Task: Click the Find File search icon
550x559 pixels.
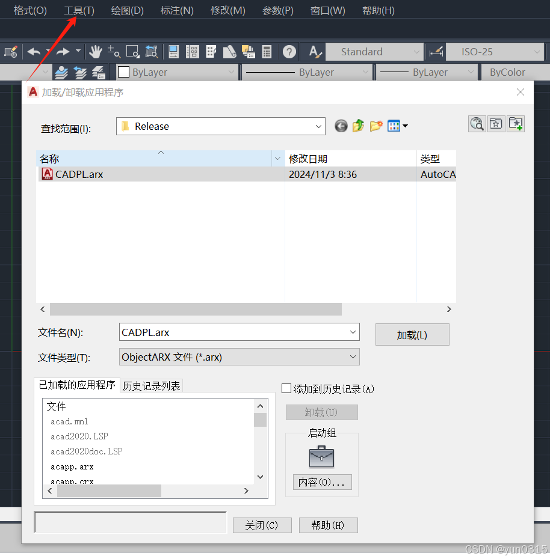Action: (477, 124)
